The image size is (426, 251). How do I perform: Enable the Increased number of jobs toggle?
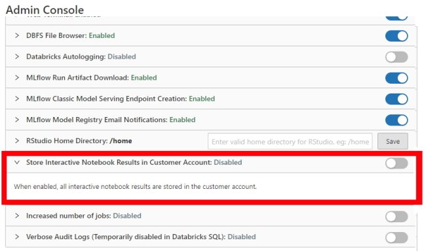[397, 216]
